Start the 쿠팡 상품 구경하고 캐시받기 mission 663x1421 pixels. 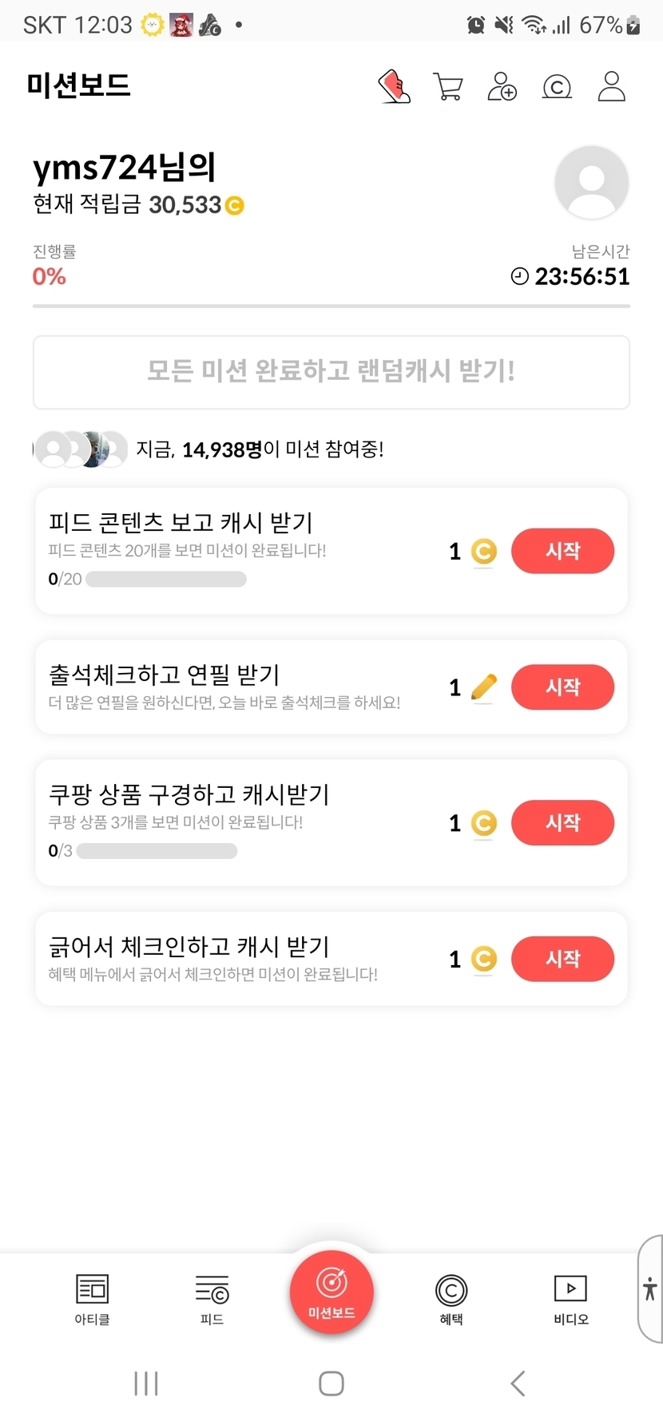pos(562,822)
